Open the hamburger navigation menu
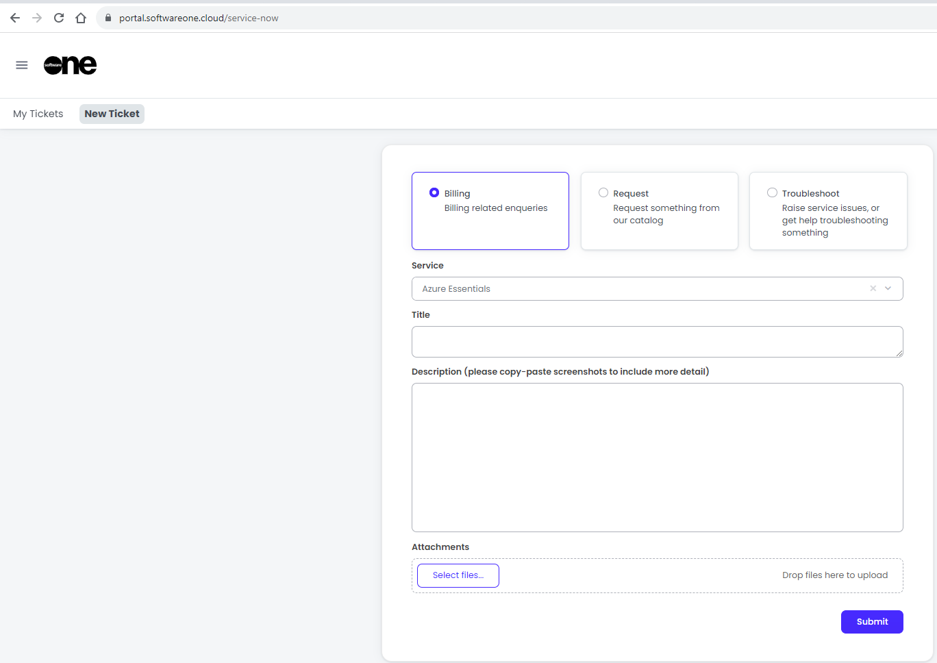Screen dimensions: 937x663 click(22, 65)
